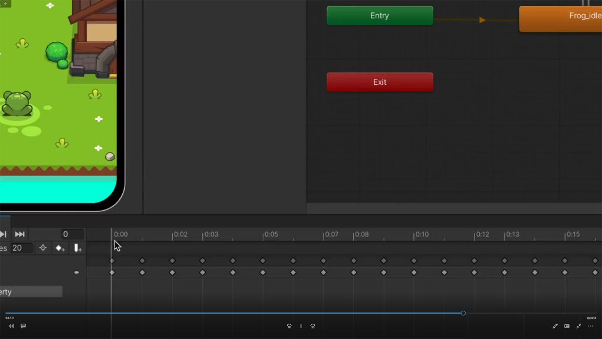The image size is (602, 339).
Task: Exit full screen mode in video player
Action: (578, 326)
